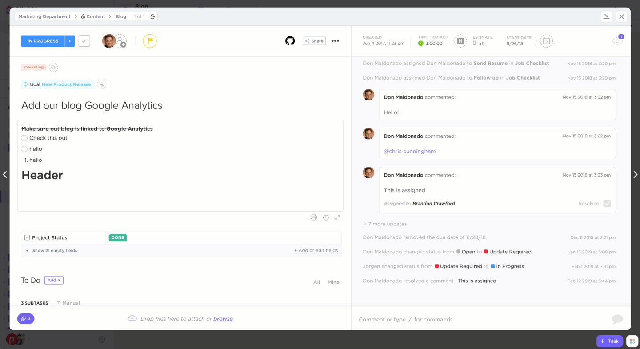Expand description to full screen
Image resolution: width=640 pixels, height=349 pixels.
point(337,217)
